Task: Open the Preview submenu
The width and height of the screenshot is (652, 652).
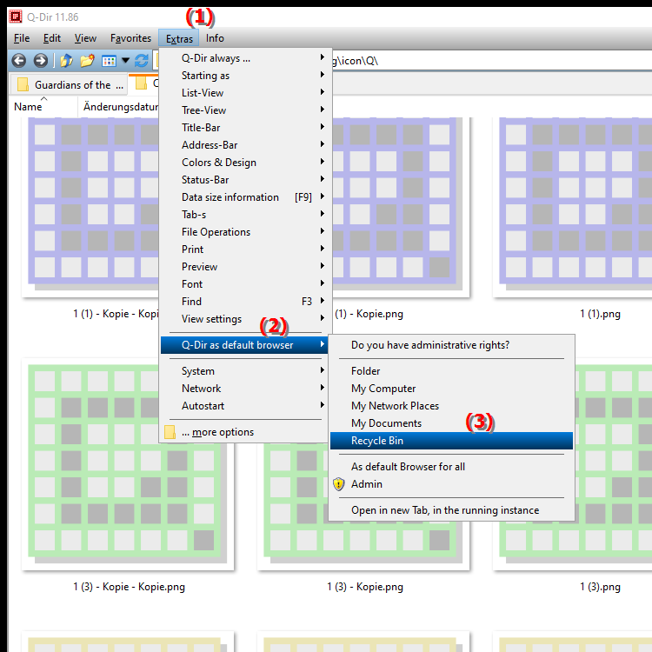Action: [244, 267]
